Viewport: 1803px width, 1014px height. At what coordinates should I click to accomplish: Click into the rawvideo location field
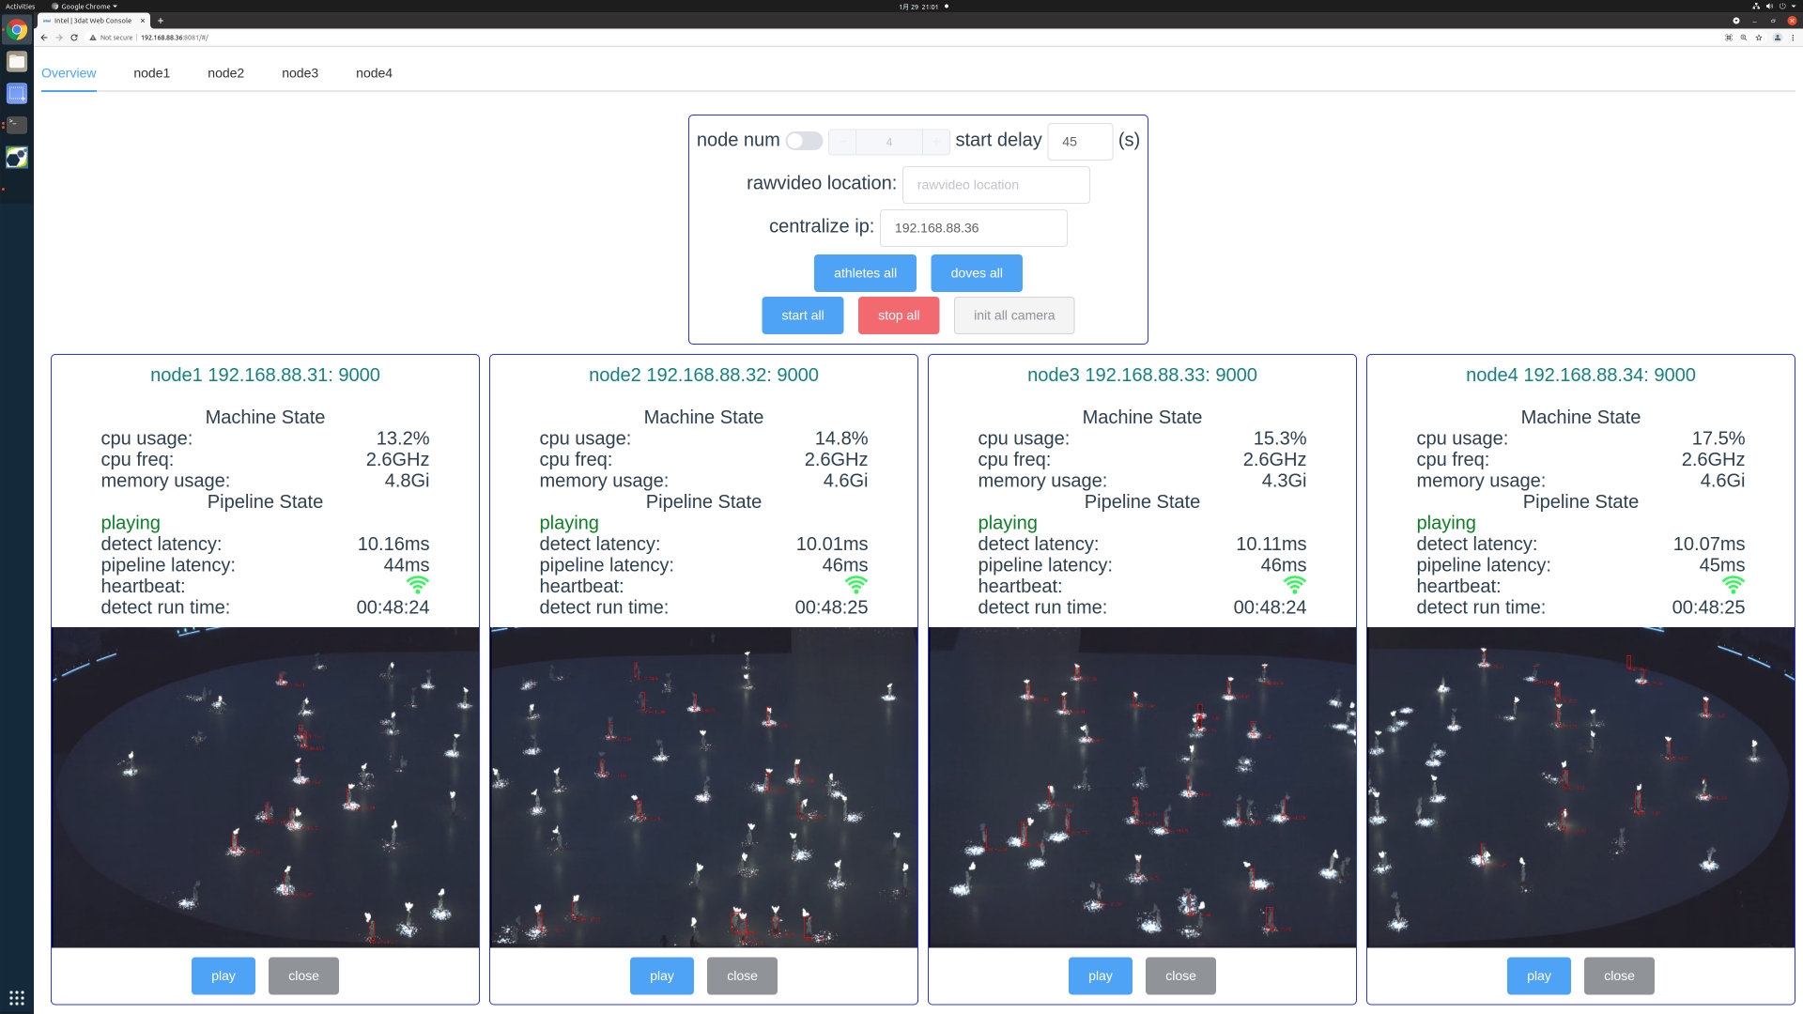pyautogui.click(x=995, y=185)
